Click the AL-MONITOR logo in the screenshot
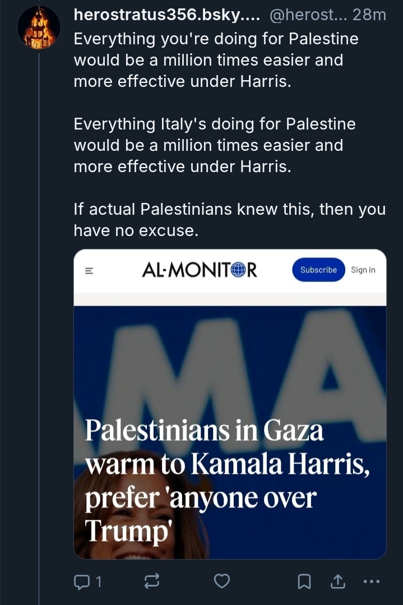 click(x=199, y=270)
